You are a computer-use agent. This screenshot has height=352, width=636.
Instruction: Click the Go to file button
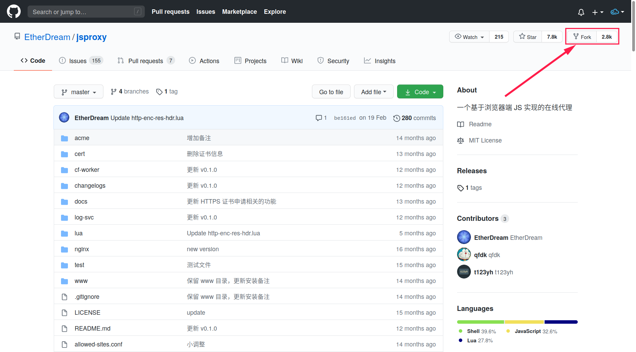(x=331, y=92)
